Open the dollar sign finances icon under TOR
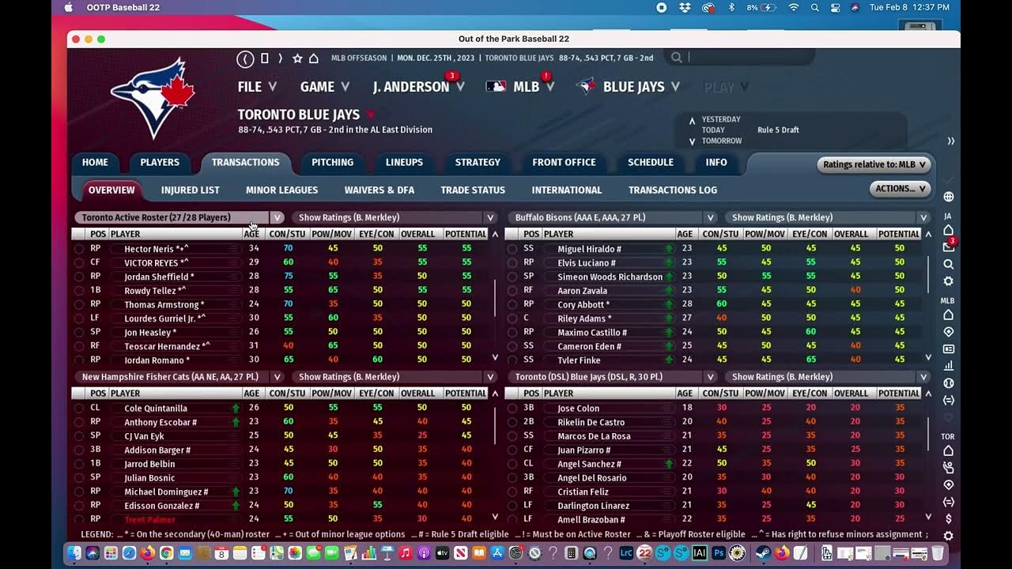 point(949,518)
